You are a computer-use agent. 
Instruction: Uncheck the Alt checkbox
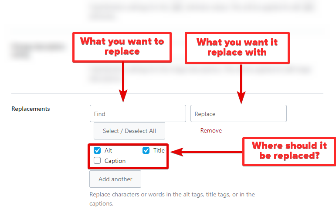pyautogui.click(x=98, y=151)
